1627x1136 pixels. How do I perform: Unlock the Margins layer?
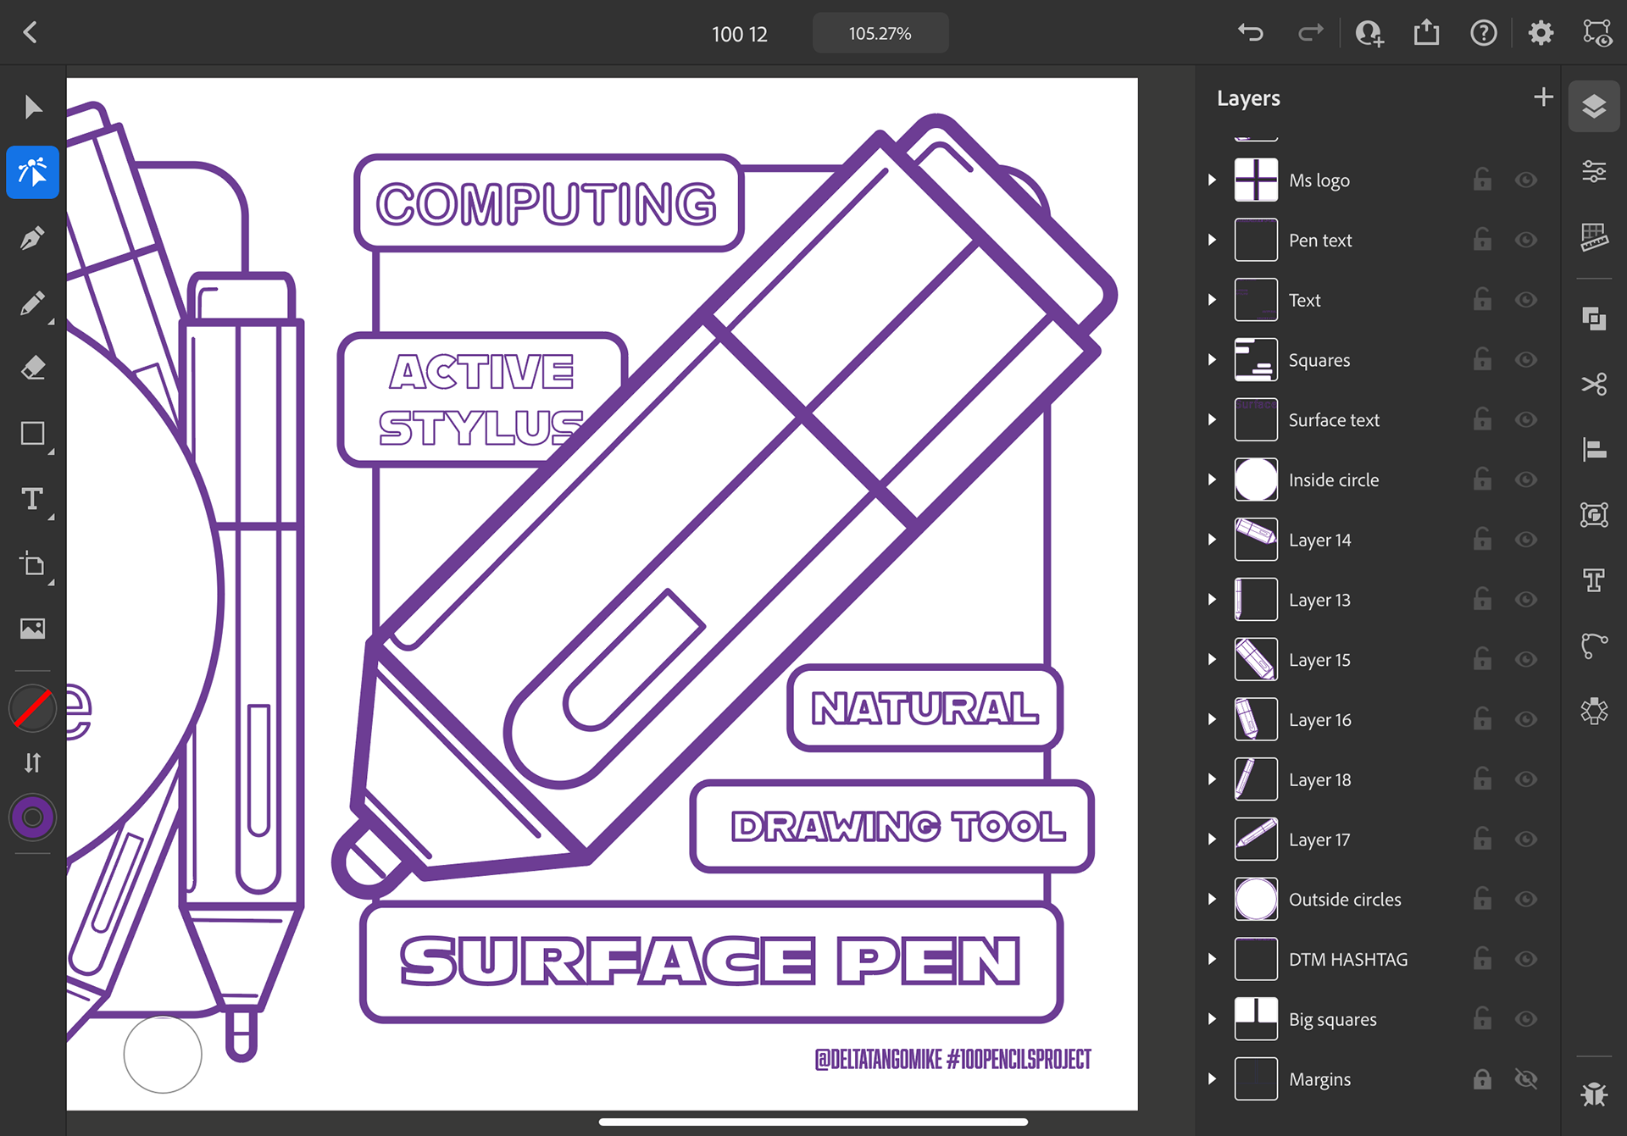tap(1482, 1078)
